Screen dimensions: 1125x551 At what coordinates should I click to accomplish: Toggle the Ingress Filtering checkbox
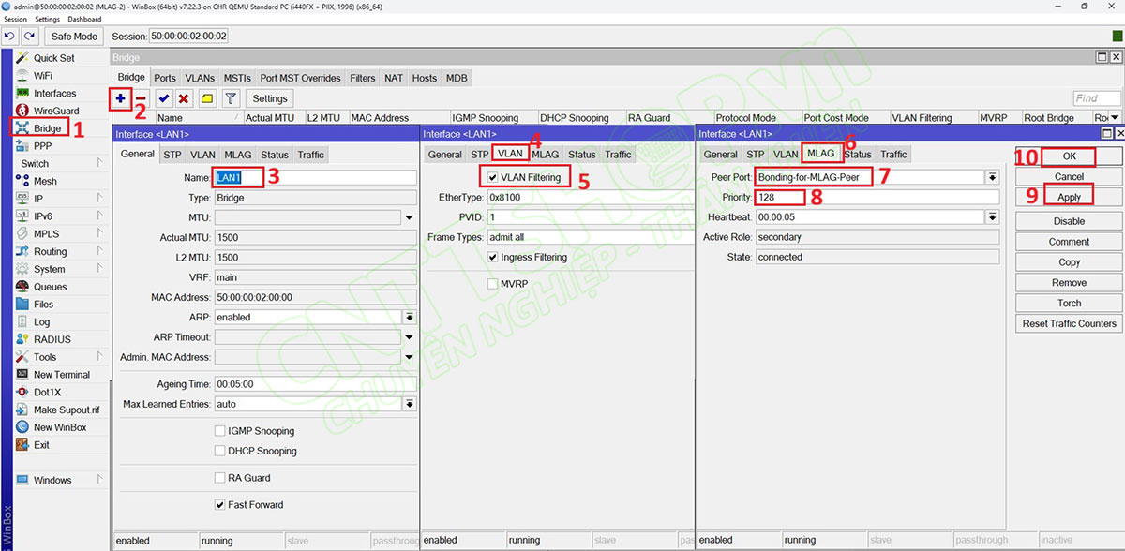click(x=492, y=257)
